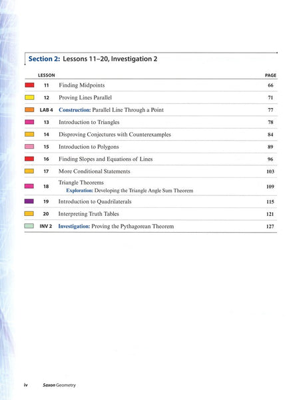Click page number 77
This screenshot has height=400, width=297.
pyautogui.click(x=270, y=110)
